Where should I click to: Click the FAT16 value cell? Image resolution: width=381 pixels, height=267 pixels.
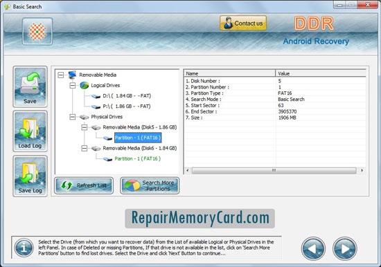click(285, 93)
